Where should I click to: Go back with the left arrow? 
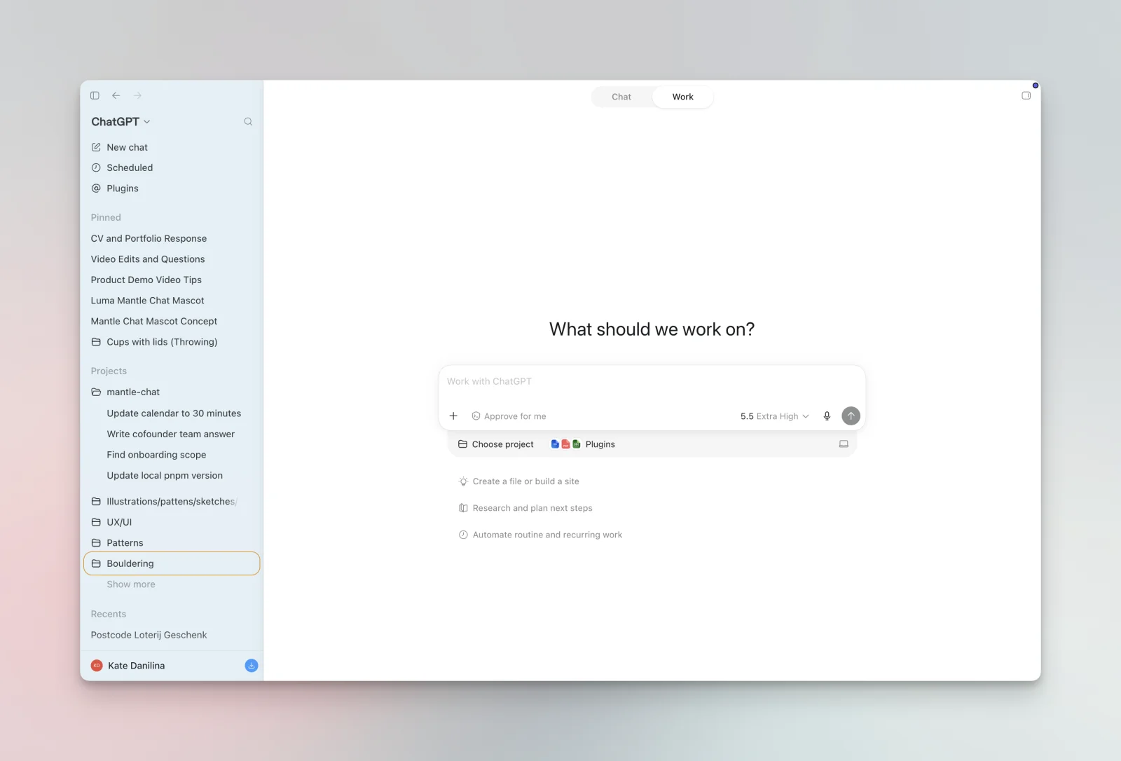(x=116, y=95)
